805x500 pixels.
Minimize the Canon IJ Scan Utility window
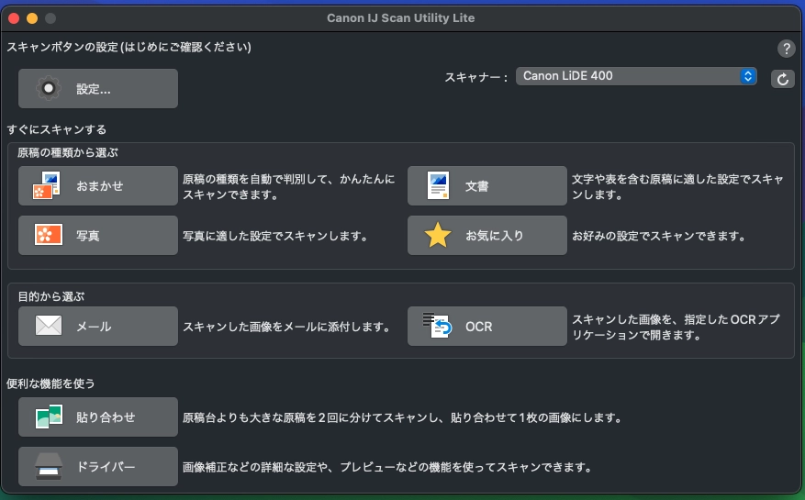32,18
